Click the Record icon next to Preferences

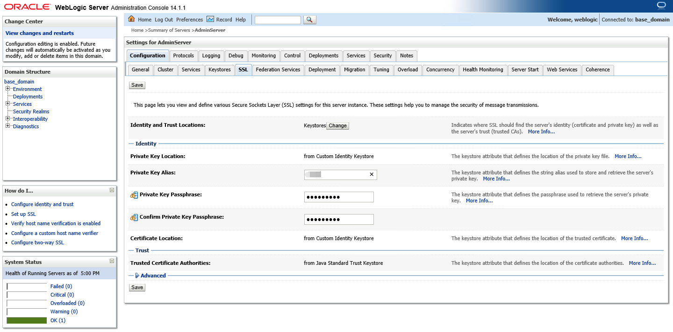(x=212, y=20)
